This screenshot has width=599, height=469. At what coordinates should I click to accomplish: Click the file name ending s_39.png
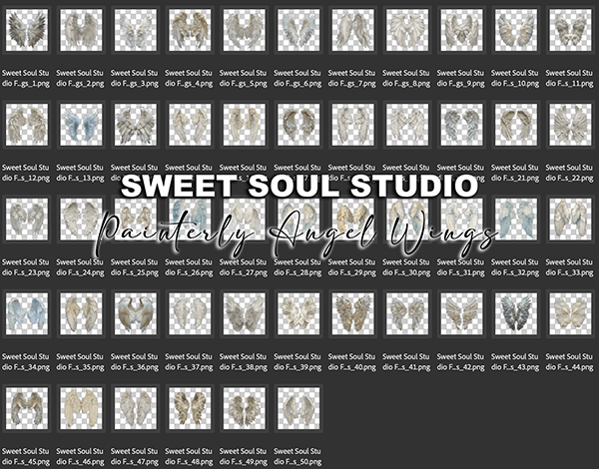(298, 361)
